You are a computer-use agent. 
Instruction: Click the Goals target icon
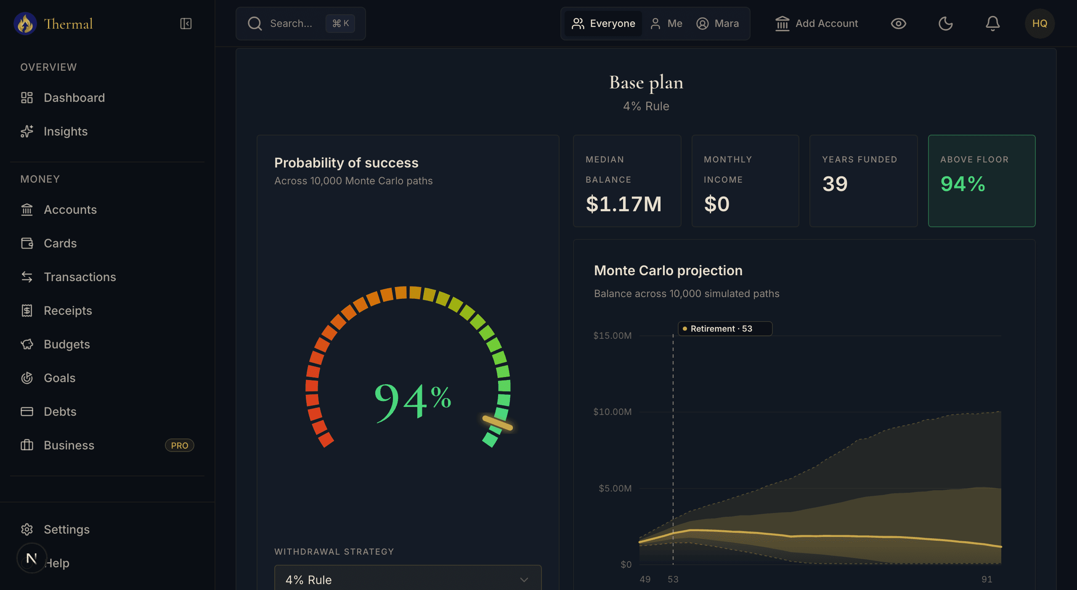(27, 378)
